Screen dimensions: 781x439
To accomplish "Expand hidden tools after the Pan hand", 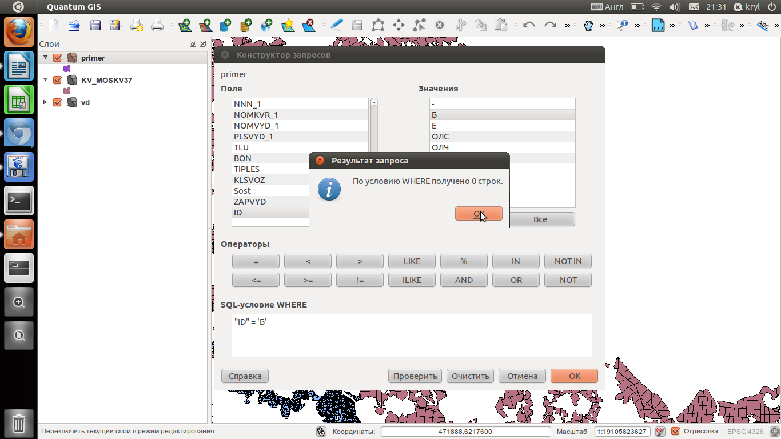I will (x=603, y=25).
